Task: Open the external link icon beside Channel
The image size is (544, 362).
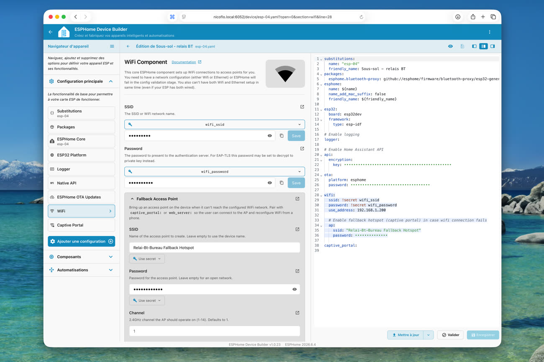Action: click(x=297, y=313)
